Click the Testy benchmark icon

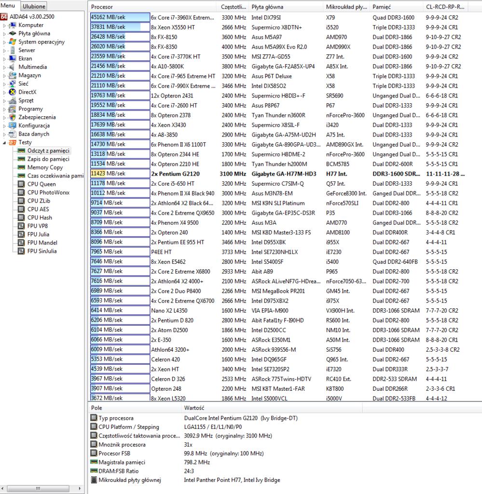[x=13, y=142]
